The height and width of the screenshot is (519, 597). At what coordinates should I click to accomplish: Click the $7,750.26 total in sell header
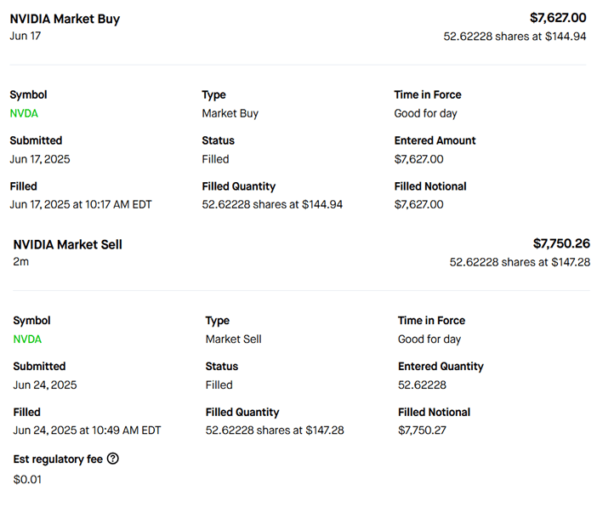(x=561, y=244)
